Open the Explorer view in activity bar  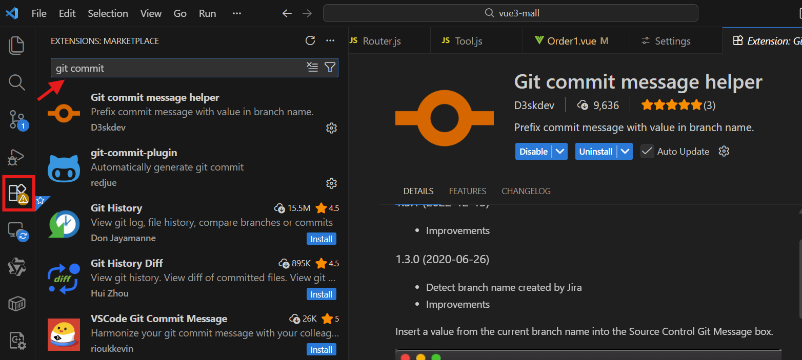pos(17,45)
